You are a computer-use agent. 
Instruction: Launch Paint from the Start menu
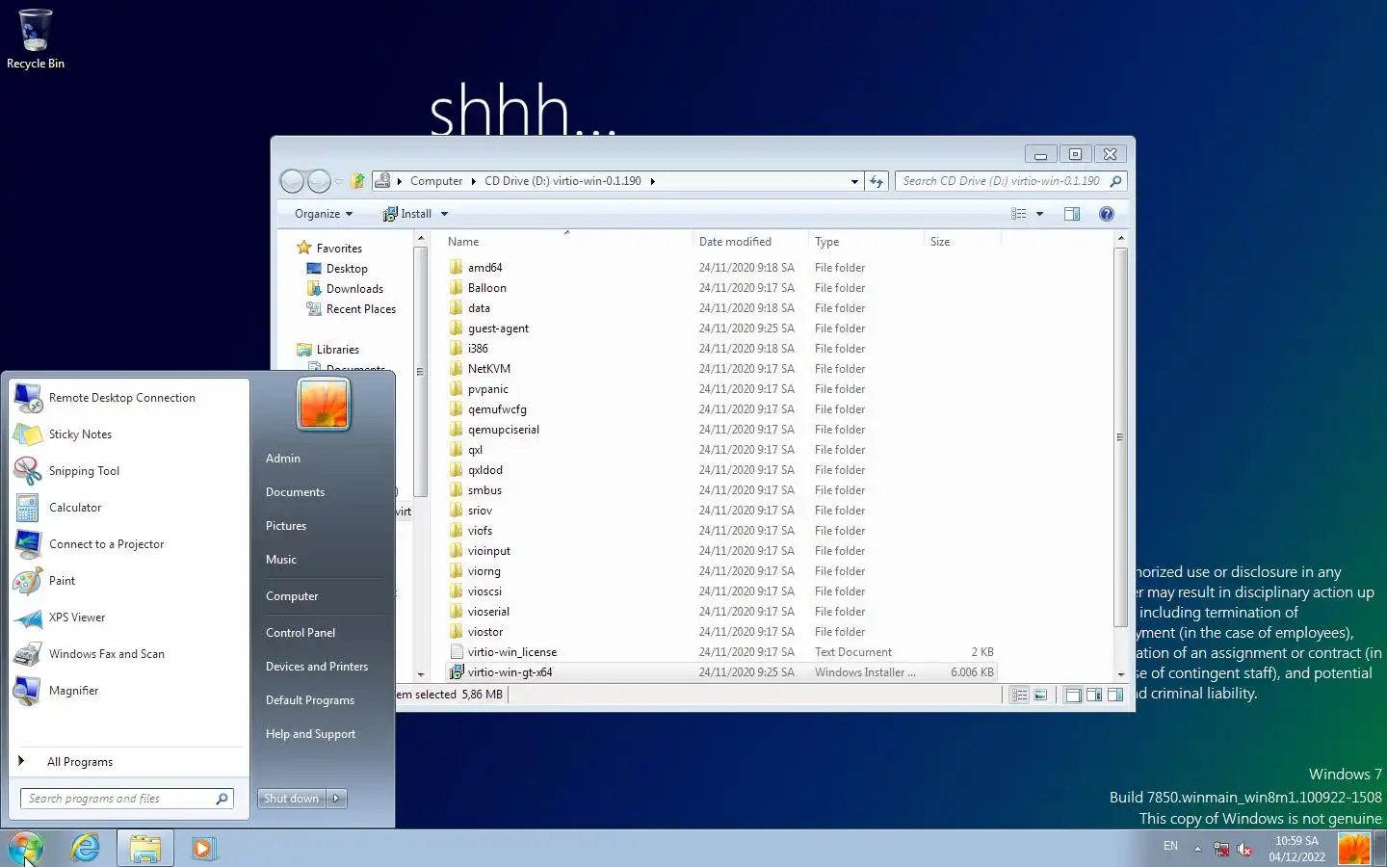click(x=129, y=581)
